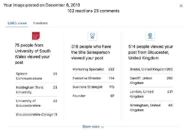Click the trophy job title icon
The width and height of the screenshot is (187, 134).
coord(93,36)
